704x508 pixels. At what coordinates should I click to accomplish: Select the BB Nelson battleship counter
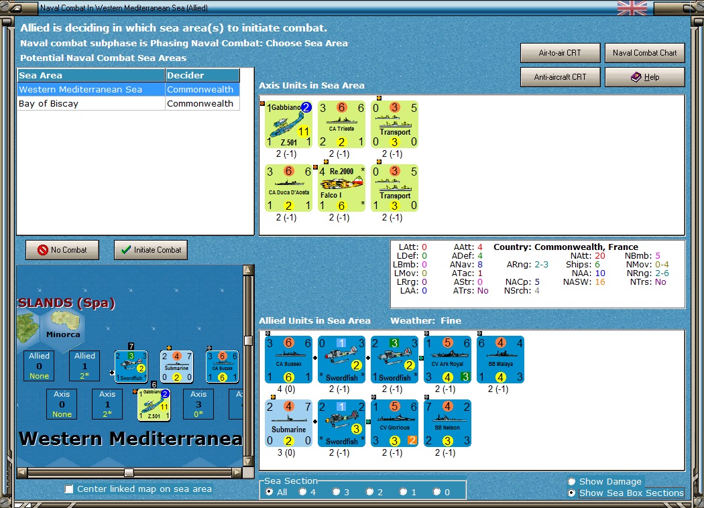point(447,423)
